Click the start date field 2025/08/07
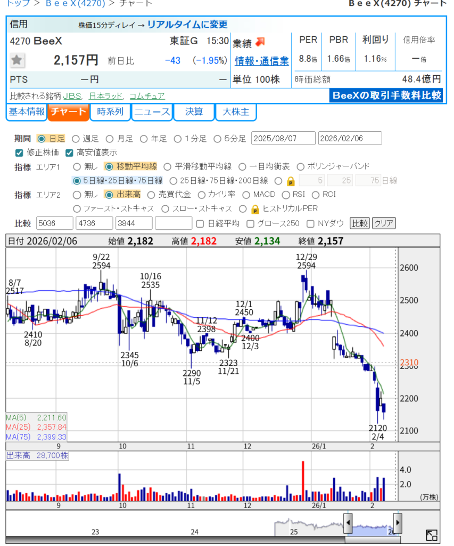The height and width of the screenshot is (546, 454). coord(283,139)
